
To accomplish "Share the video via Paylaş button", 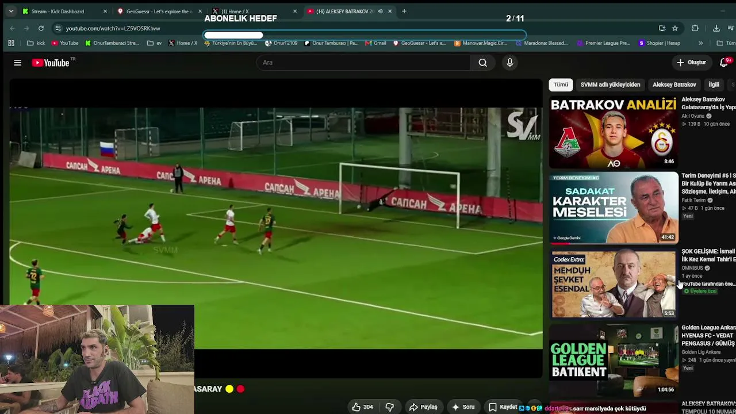I will coord(423,407).
